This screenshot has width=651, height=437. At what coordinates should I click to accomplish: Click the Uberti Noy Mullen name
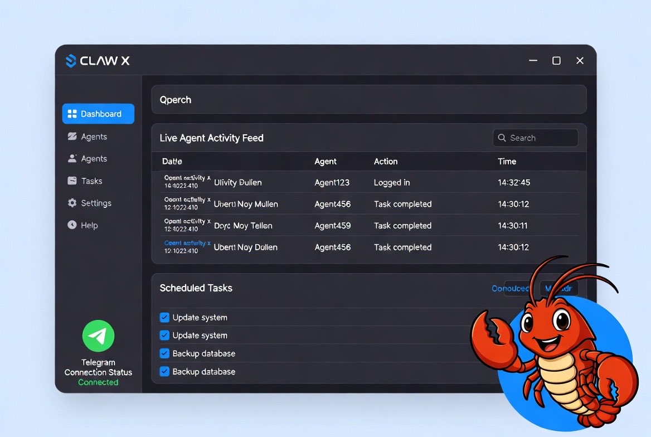click(246, 204)
